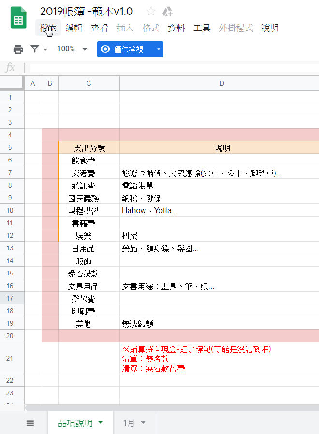
Task: Click the 支出分類 header cell
Action: 89,147
